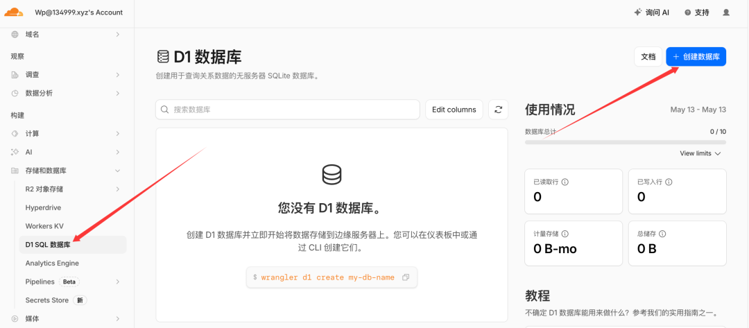Click the question mark icon beside 支持
The image size is (749, 328).
687,13
